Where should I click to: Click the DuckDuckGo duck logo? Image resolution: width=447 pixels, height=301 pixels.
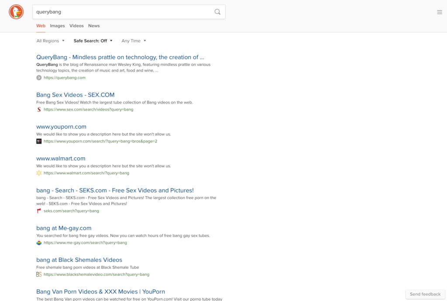16,12
